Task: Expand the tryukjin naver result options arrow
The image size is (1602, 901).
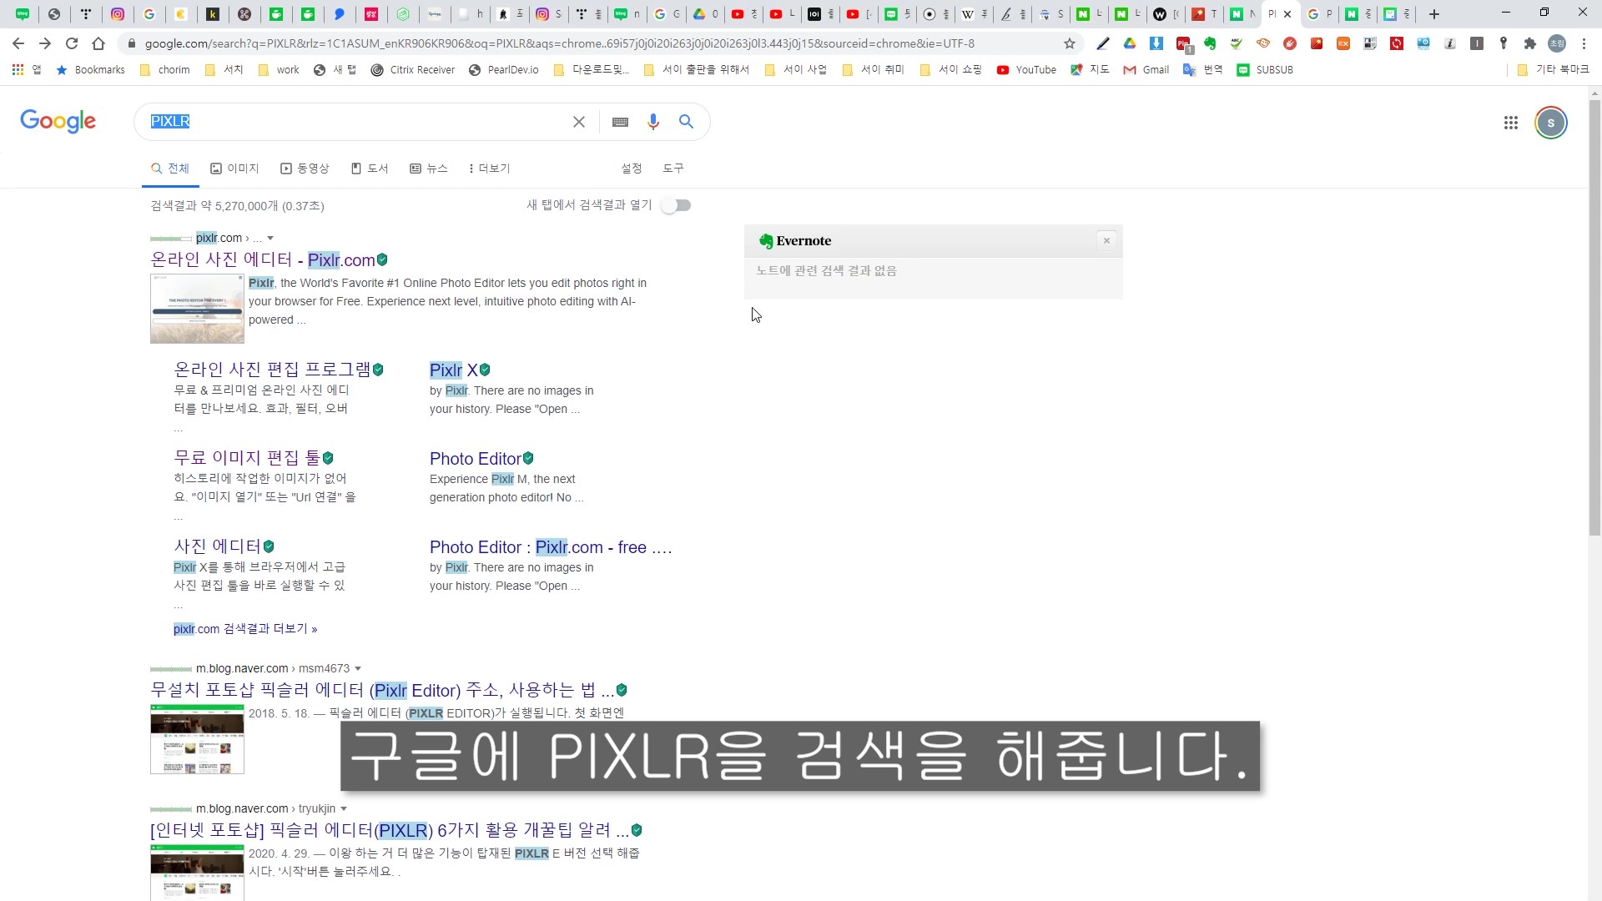Action: [344, 809]
